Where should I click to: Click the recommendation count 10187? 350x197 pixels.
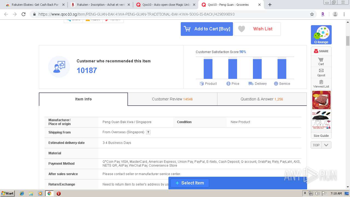[87, 71]
